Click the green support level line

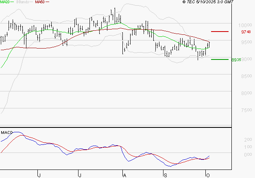click(x=220, y=59)
